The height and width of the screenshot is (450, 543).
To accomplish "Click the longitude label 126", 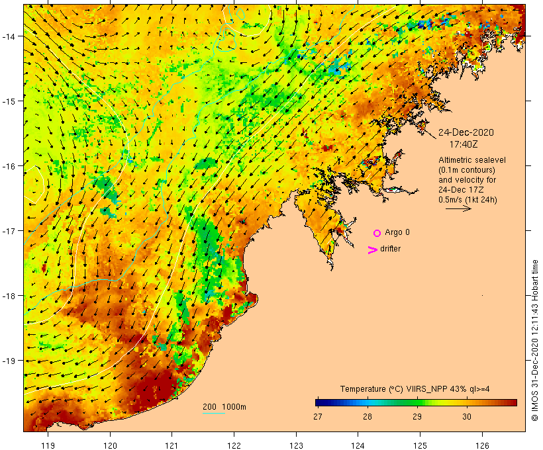I will (482, 445).
